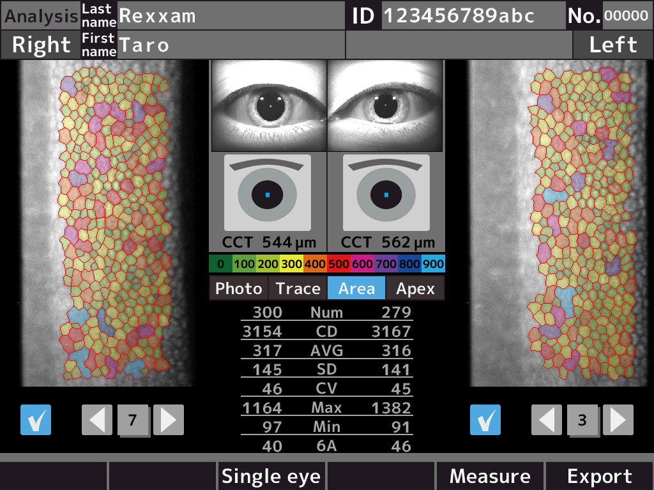Image resolution: width=654 pixels, height=490 pixels.
Task: Click the right eye previous image arrow
Action: [97, 420]
